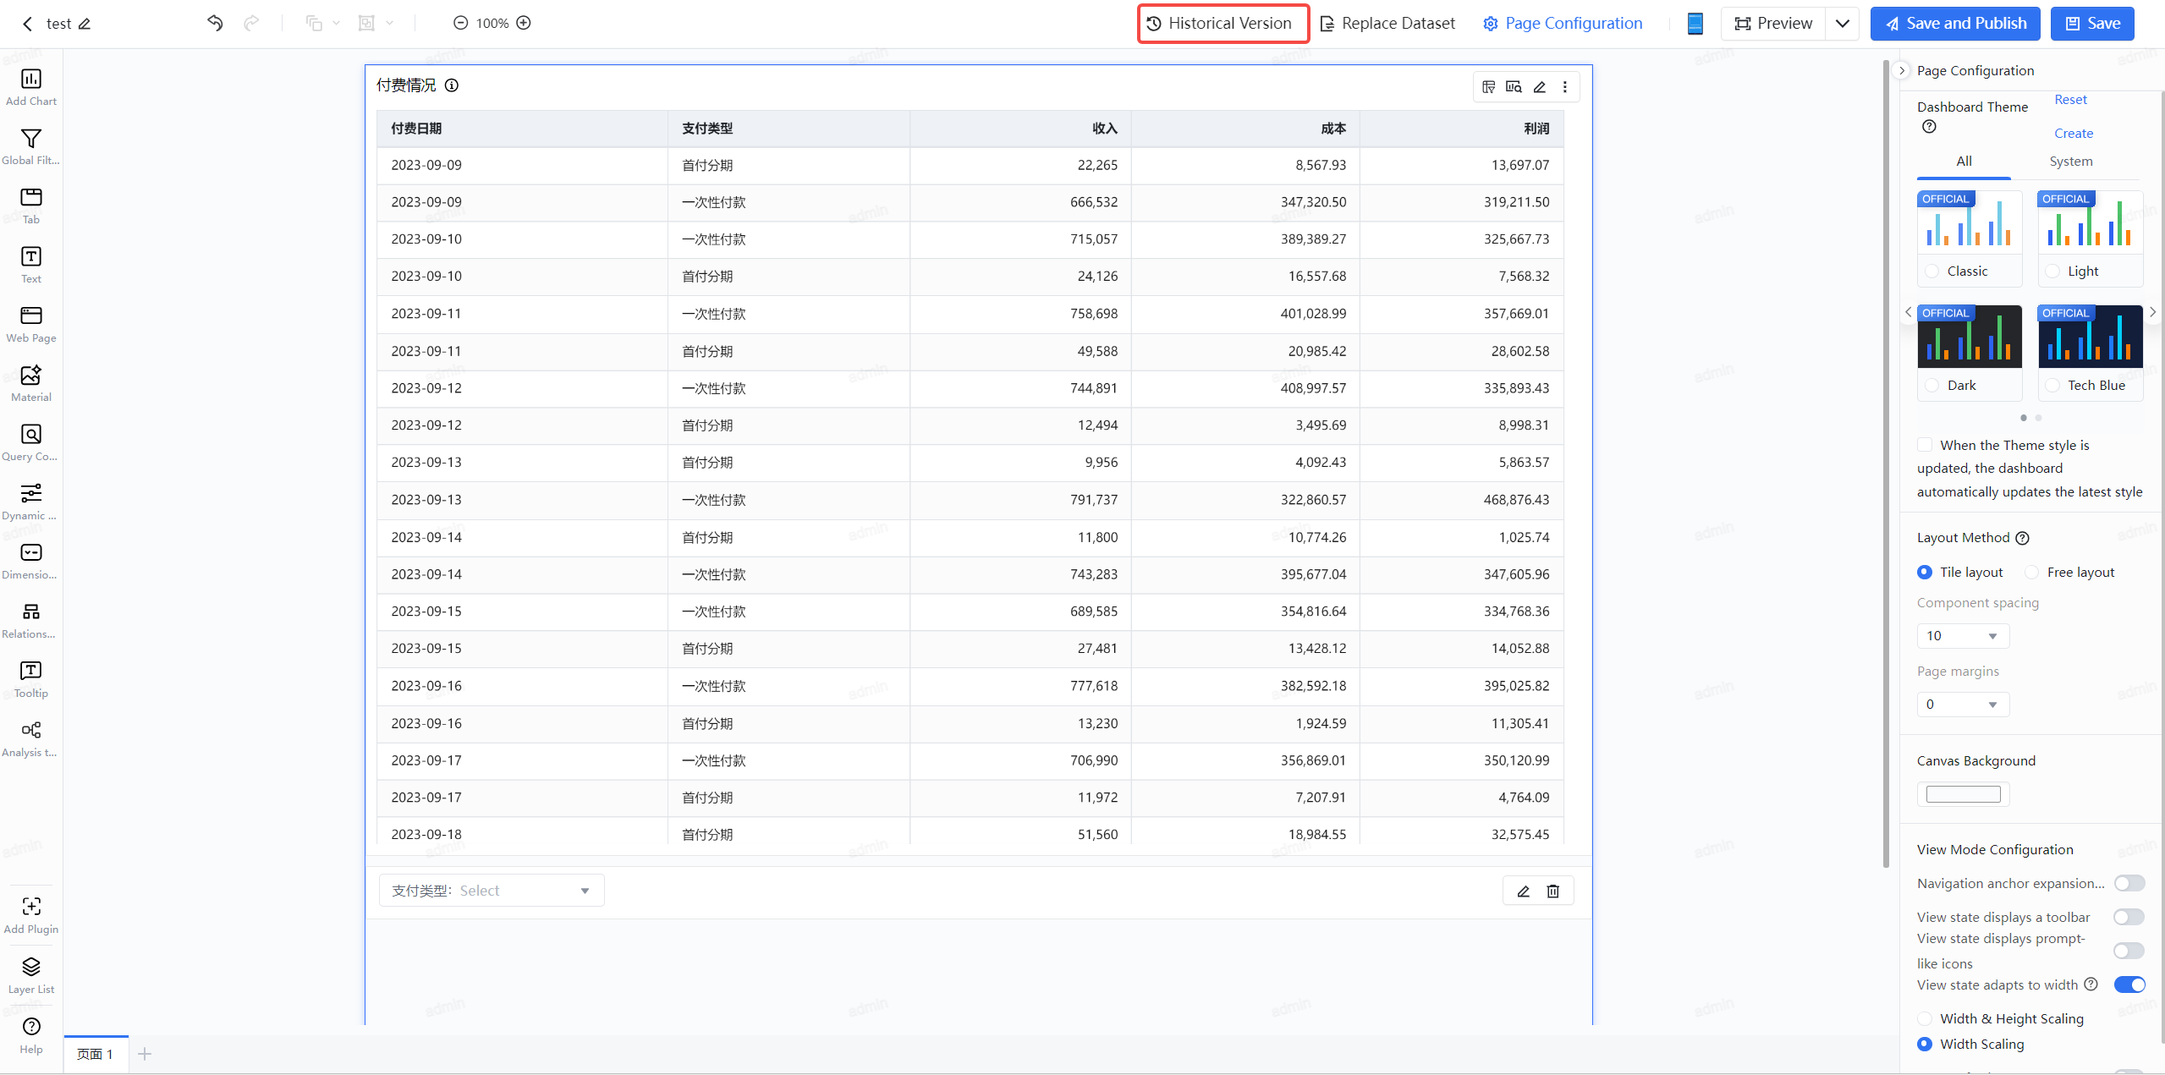
Task: Go to next theme page arrow
Action: (x=2153, y=312)
